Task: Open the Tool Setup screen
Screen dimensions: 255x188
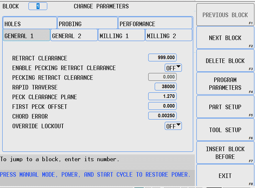Action: 225,130
